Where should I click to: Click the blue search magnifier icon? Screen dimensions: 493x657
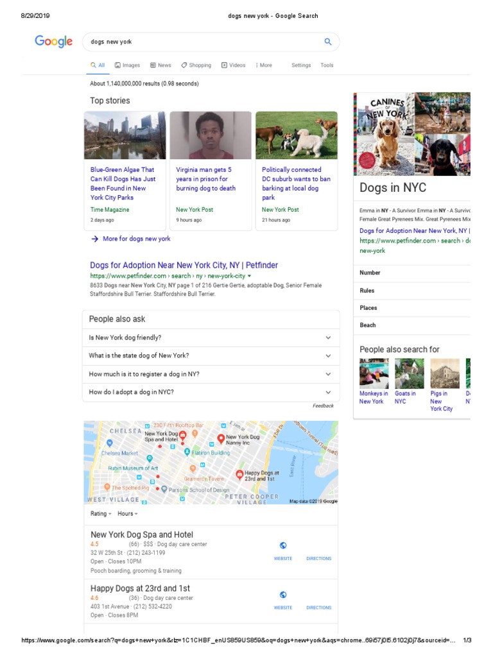tap(328, 42)
